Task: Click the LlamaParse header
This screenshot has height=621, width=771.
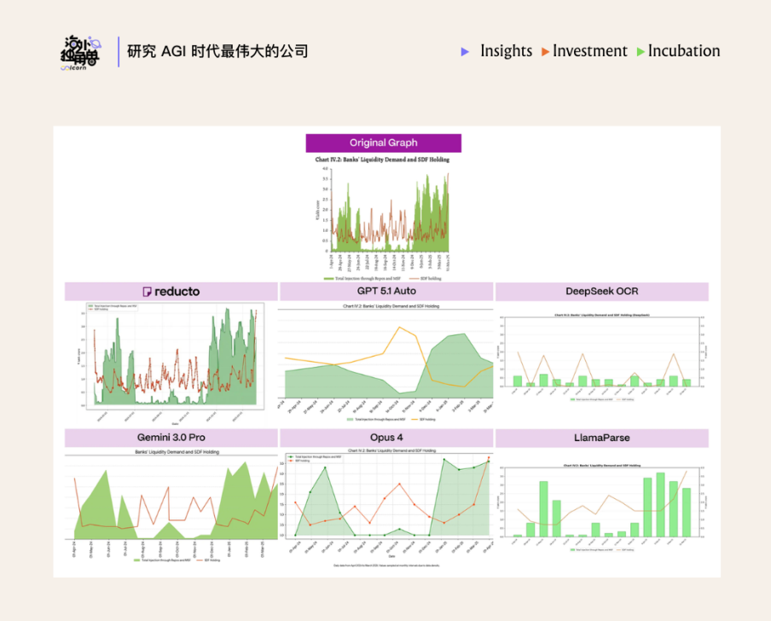Action: click(601, 438)
